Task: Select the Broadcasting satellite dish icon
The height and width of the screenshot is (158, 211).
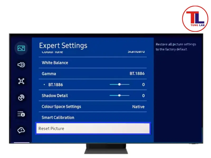Action: [x=21, y=98]
